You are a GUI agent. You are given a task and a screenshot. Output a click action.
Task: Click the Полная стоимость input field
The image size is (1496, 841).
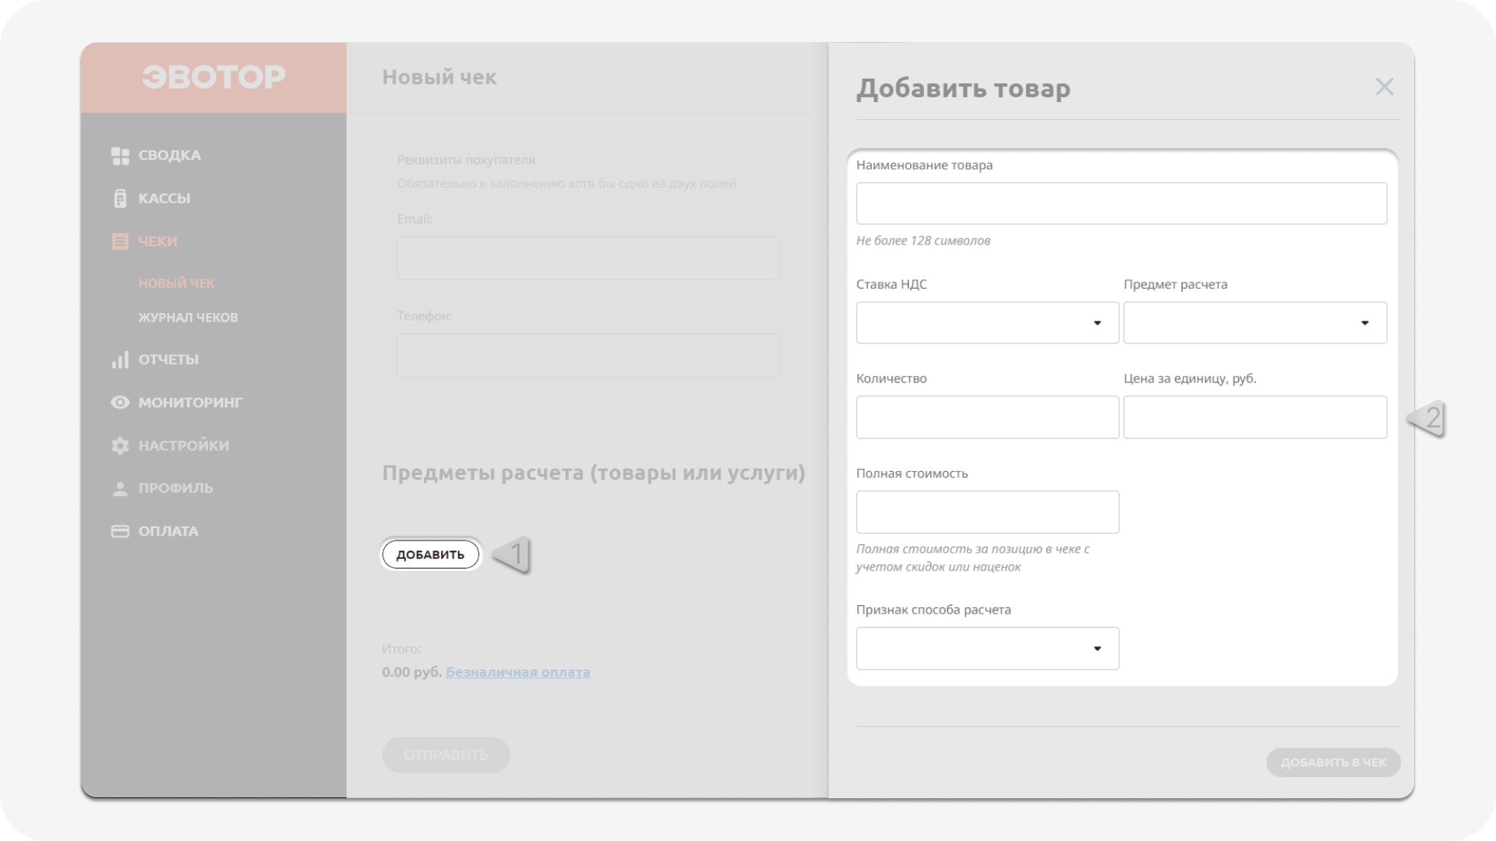coord(986,512)
